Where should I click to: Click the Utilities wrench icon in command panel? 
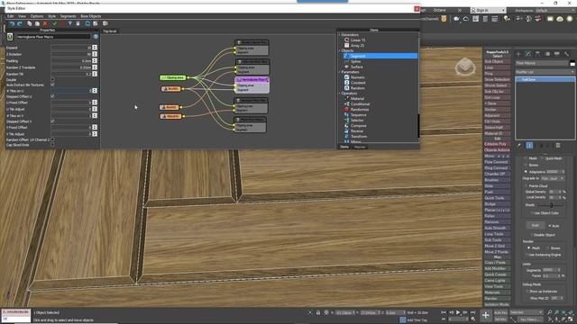(566, 54)
